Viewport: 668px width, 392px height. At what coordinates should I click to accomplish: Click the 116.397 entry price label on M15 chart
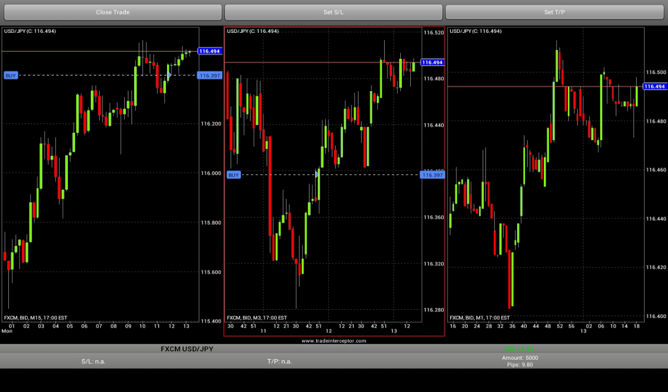pos(209,75)
